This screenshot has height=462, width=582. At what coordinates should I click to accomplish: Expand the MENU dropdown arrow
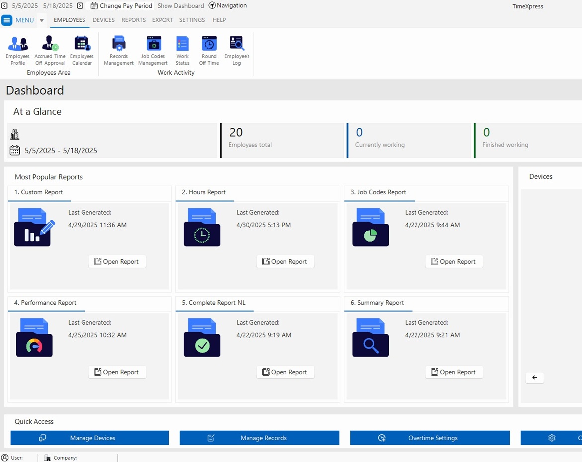point(42,20)
